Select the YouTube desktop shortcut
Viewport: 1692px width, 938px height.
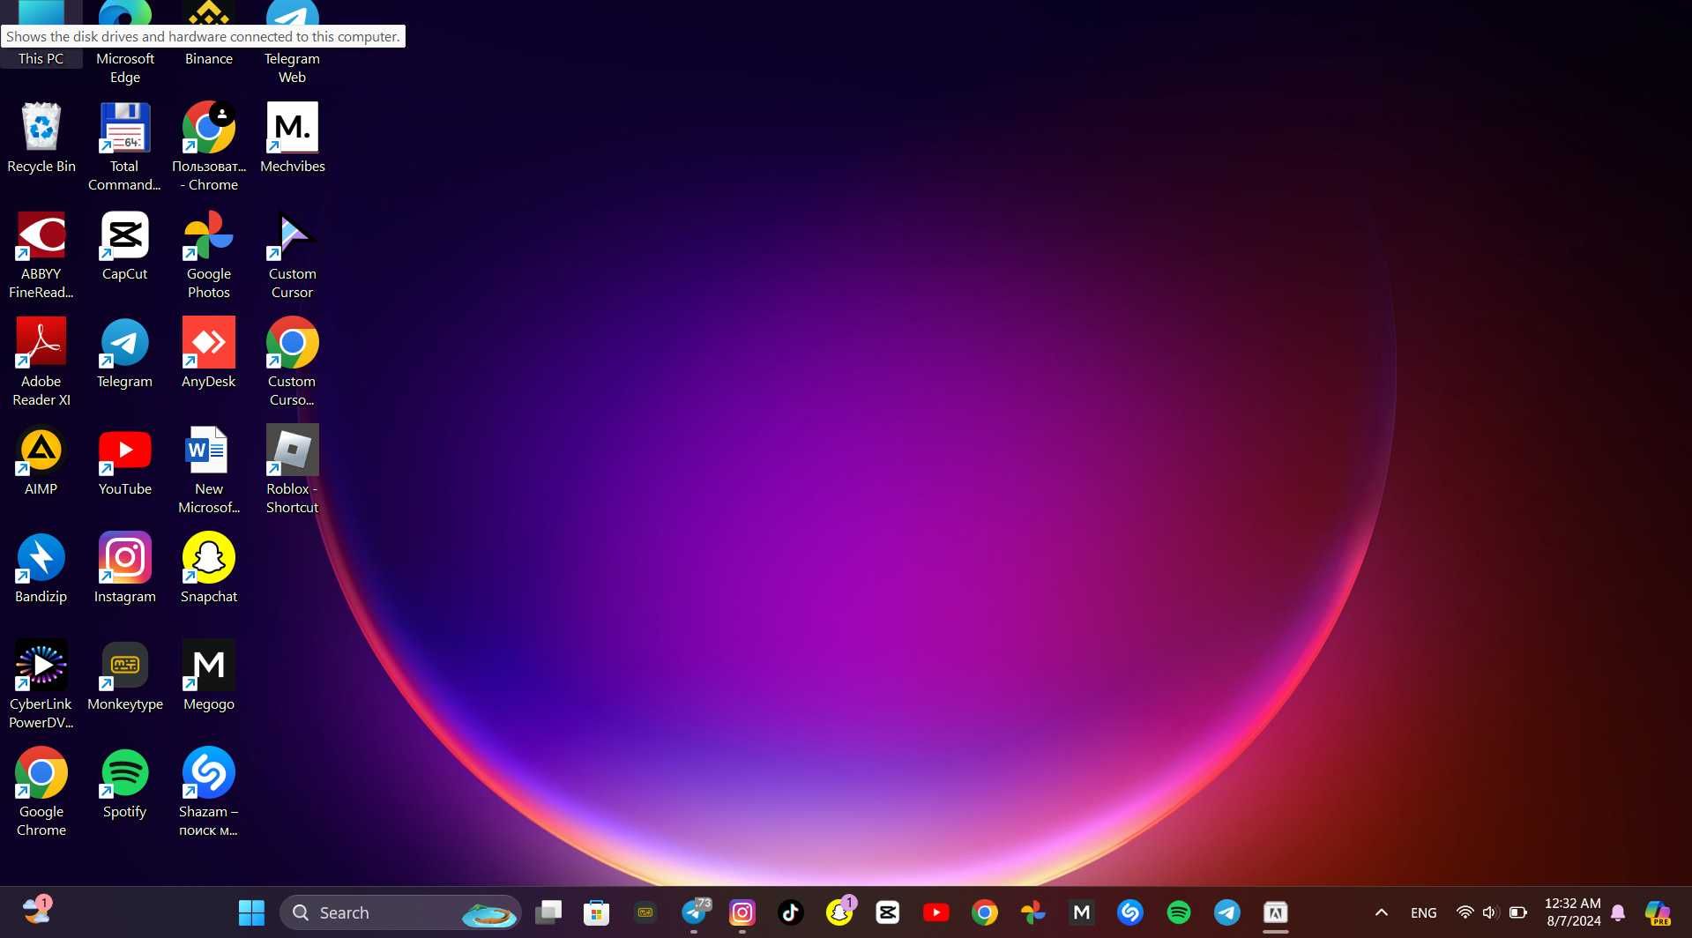click(x=125, y=460)
